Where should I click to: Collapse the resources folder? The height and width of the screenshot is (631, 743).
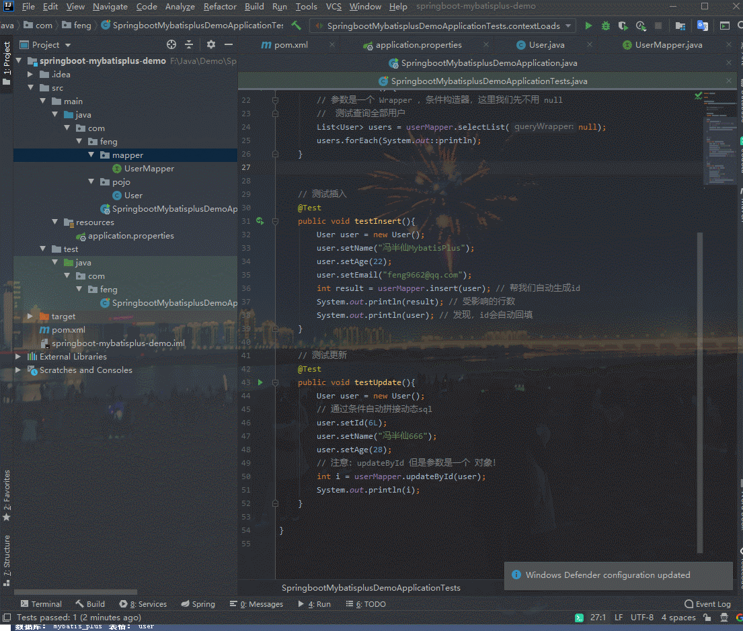coord(55,222)
